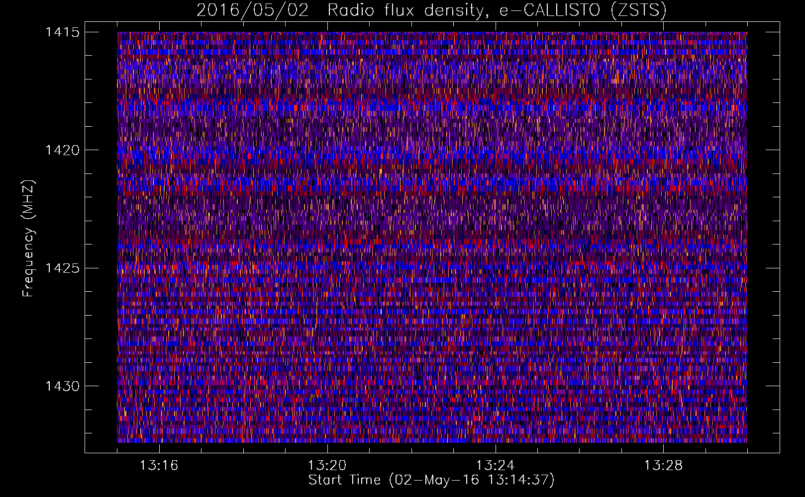
Task: Click the 13:20 time axis label
Action: point(327,465)
